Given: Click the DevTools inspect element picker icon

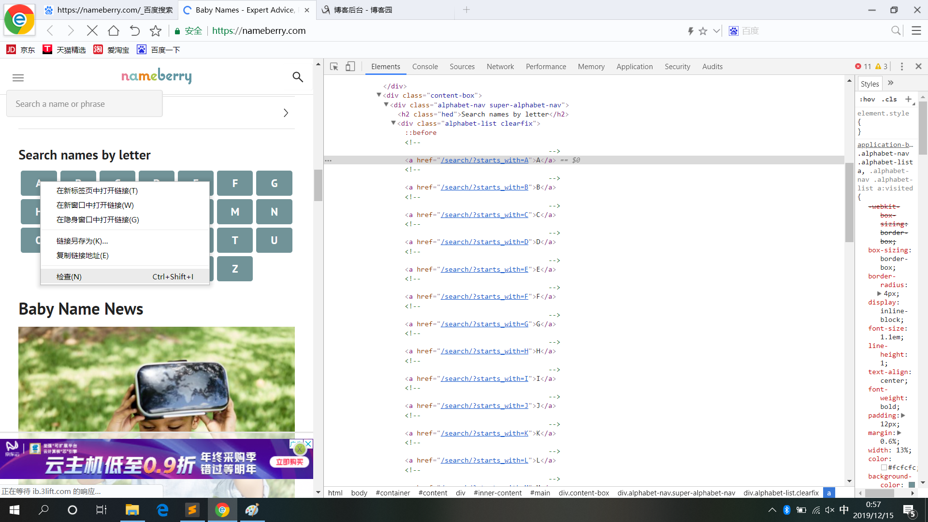Looking at the screenshot, I should point(334,67).
